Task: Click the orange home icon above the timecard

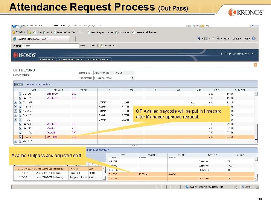Action: (x=255, y=65)
